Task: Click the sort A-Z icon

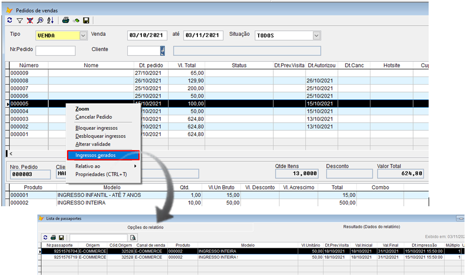Action: coord(50,21)
